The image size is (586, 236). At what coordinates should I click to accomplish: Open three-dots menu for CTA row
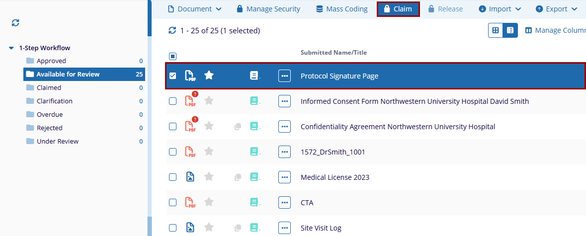pos(284,202)
